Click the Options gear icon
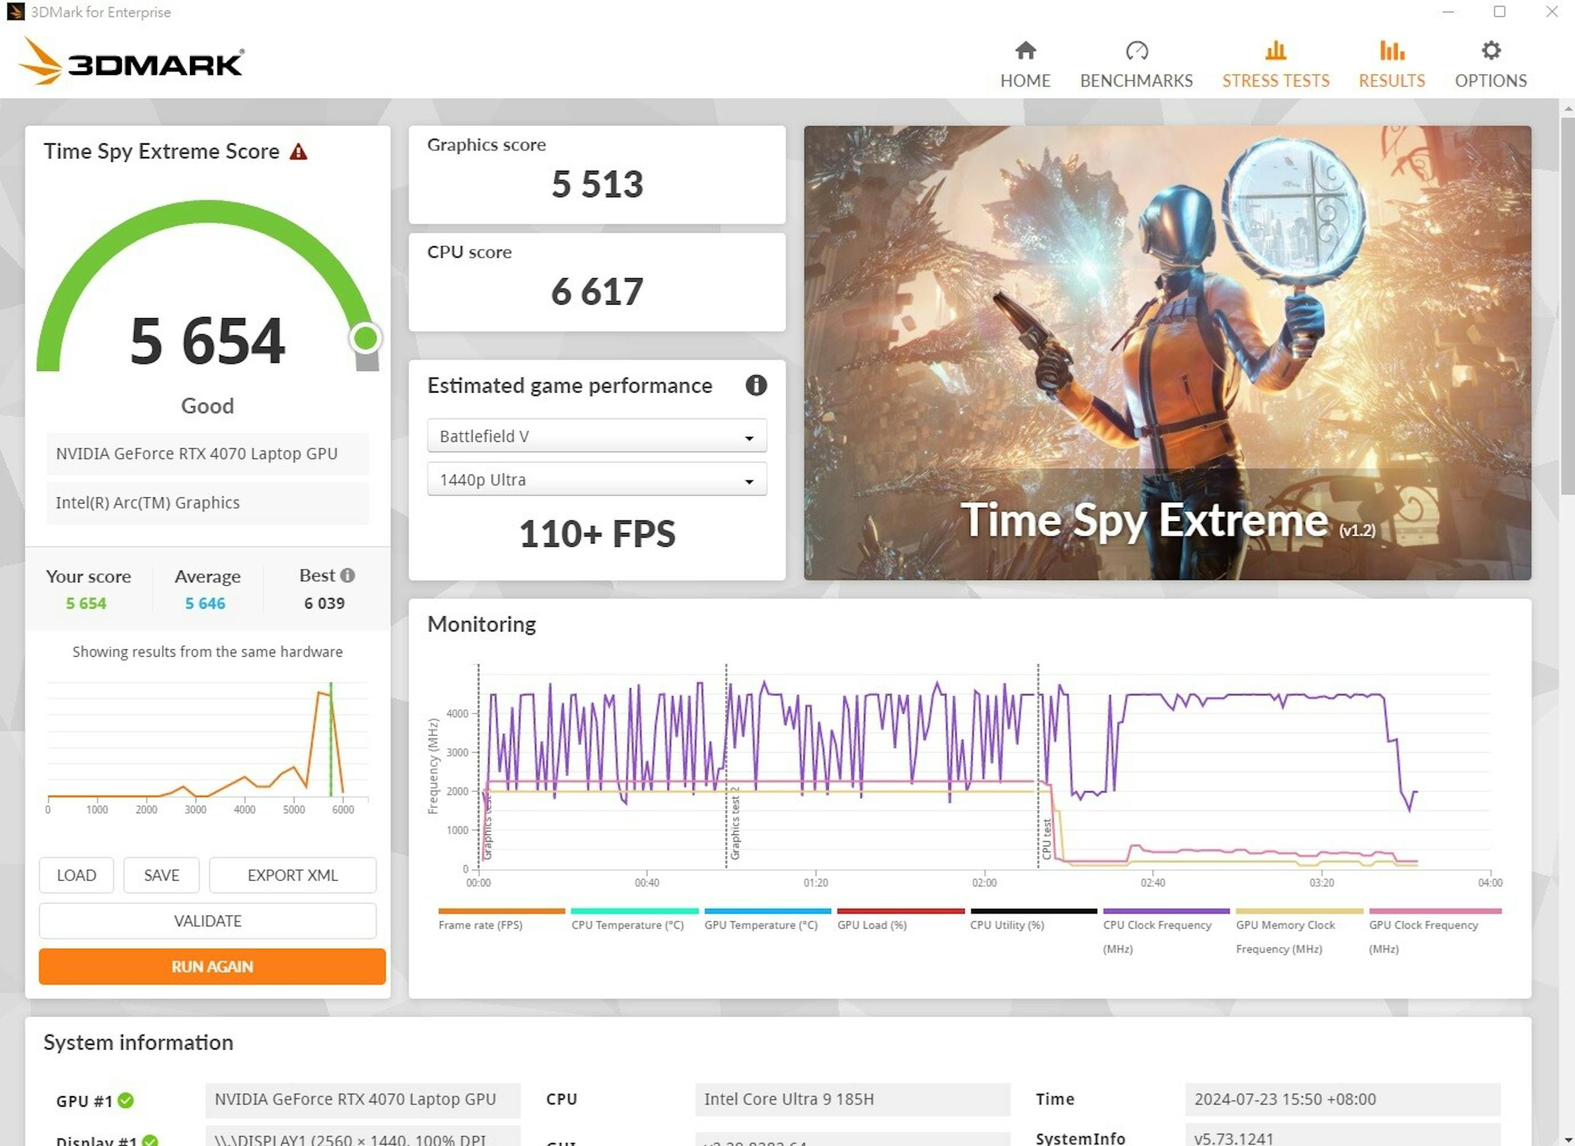 click(1490, 50)
